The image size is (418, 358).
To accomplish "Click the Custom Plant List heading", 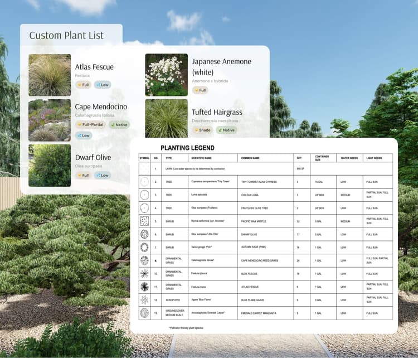I will click(x=66, y=35).
